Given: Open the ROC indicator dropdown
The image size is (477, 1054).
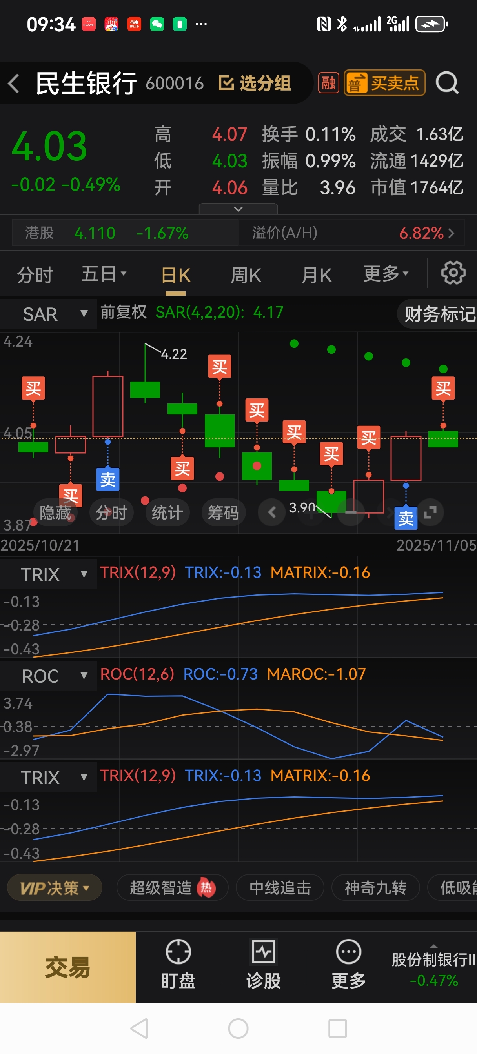Looking at the screenshot, I should [x=49, y=676].
